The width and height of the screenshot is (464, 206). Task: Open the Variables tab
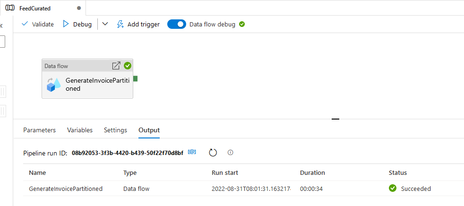[80, 130]
